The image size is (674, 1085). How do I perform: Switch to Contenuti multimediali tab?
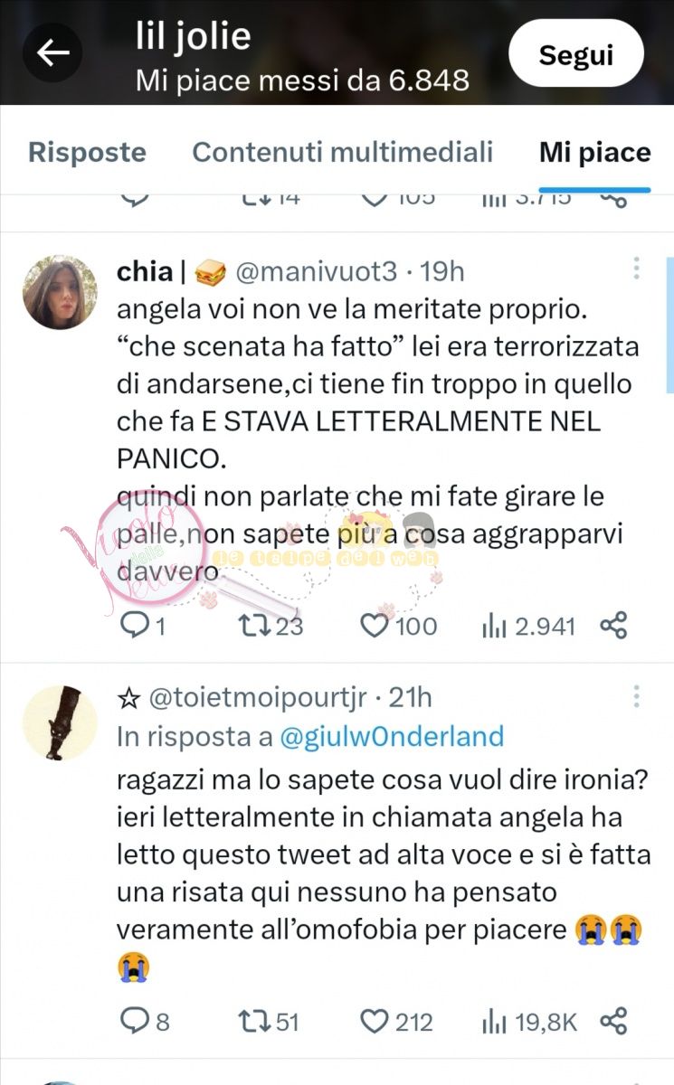pyautogui.click(x=343, y=152)
